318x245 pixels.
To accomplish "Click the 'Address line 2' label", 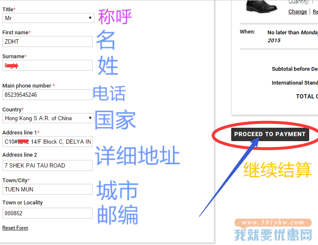I will tap(20, 155).
